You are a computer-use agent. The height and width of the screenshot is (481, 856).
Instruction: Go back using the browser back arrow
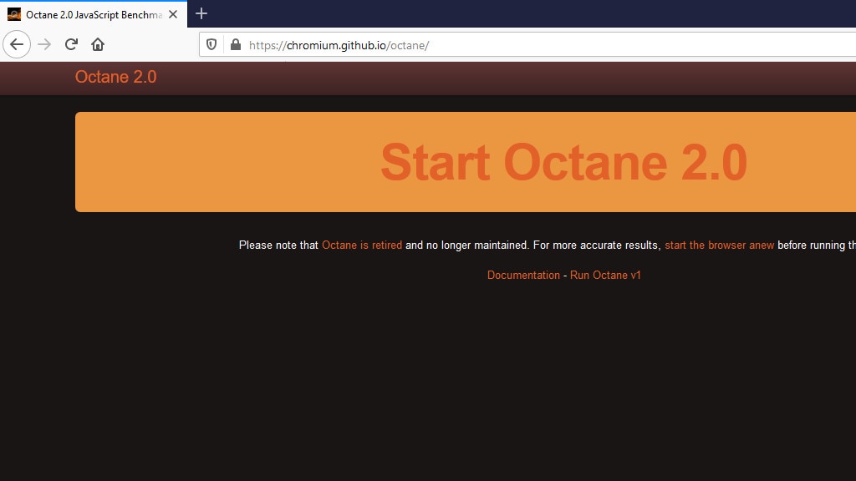17,44
